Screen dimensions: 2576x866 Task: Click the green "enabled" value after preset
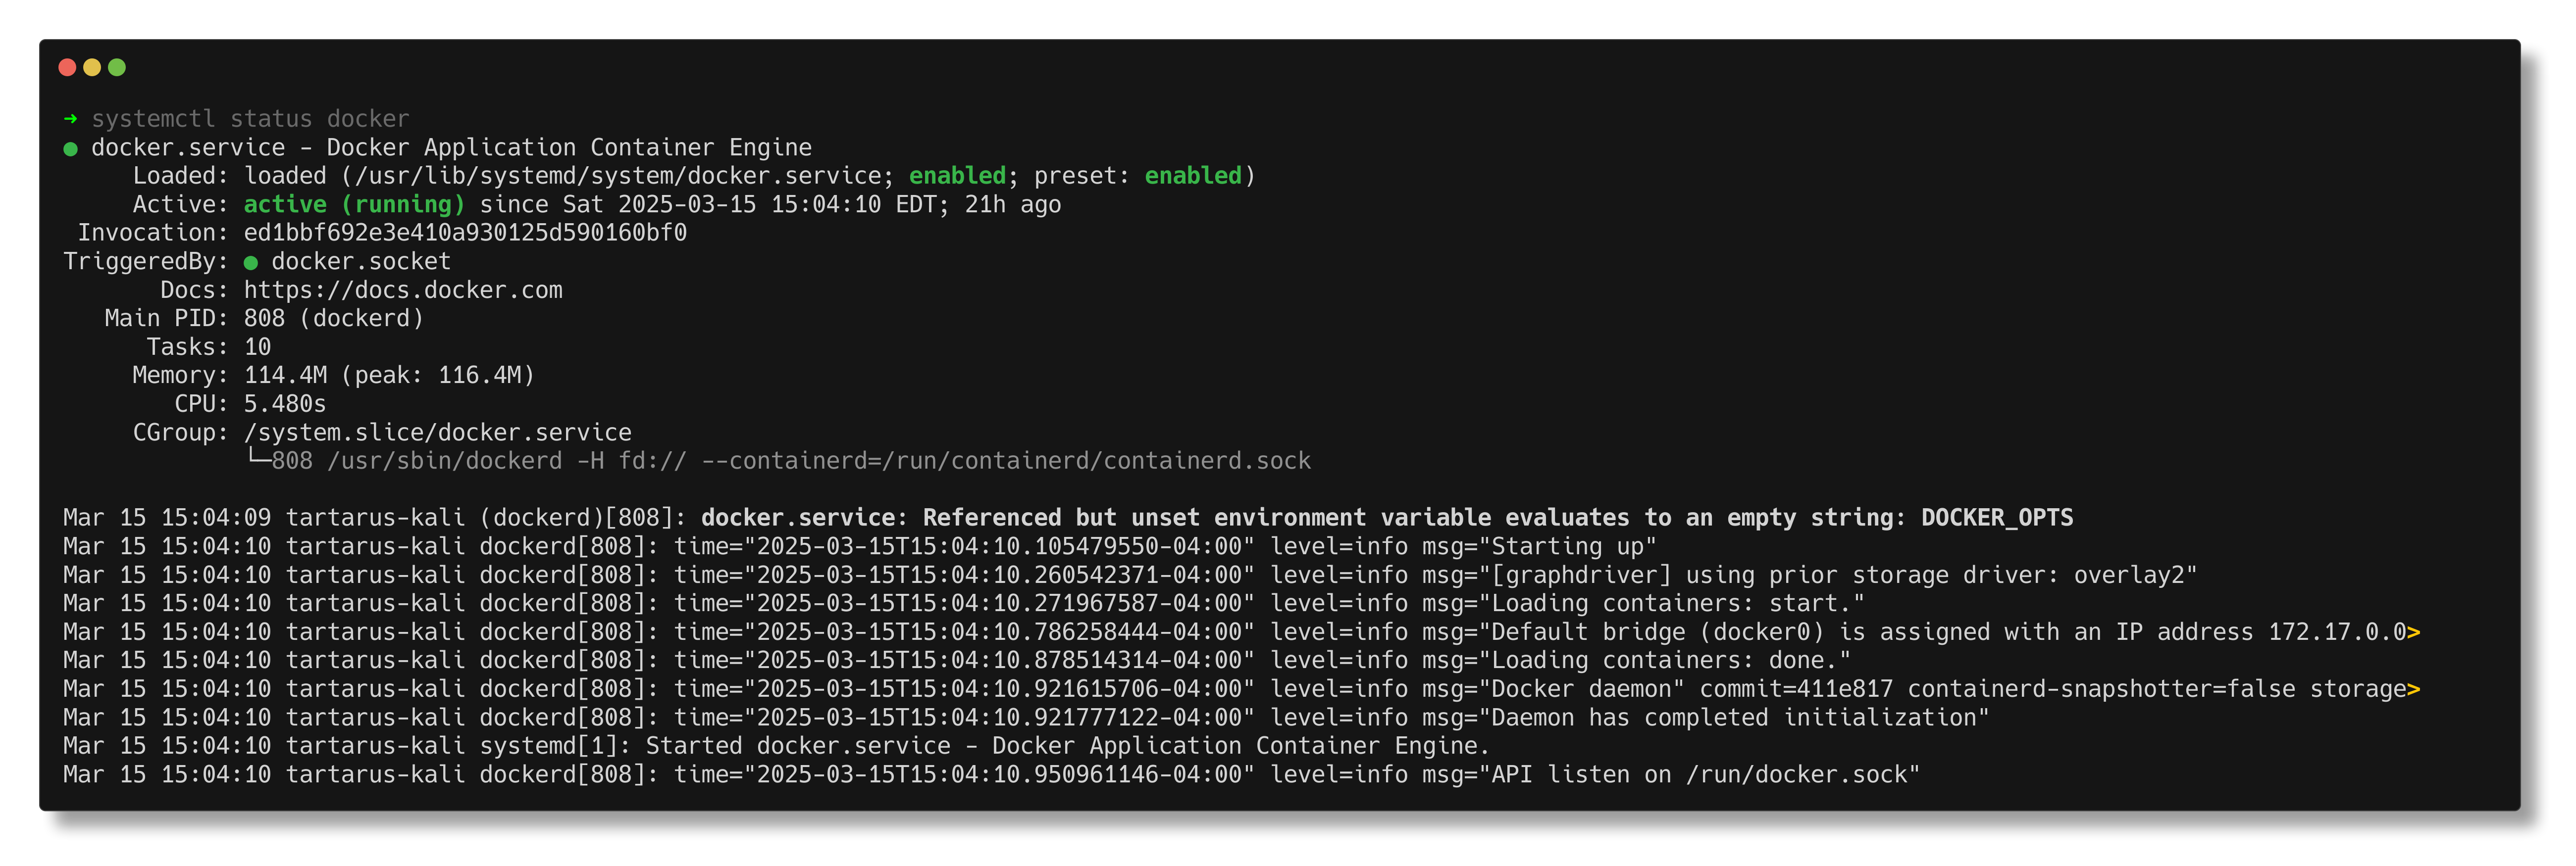pos(1192,176)
